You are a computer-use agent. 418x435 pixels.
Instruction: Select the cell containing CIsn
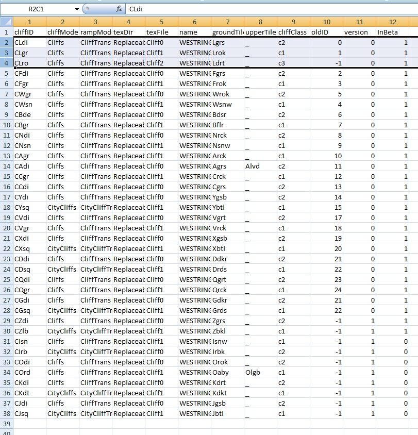(30, 342)
